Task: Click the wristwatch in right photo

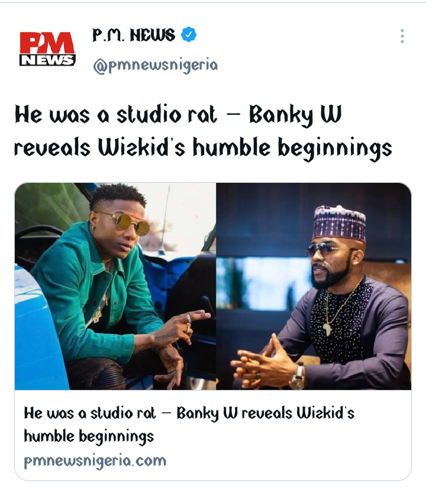Action: [x=298, y=378]
